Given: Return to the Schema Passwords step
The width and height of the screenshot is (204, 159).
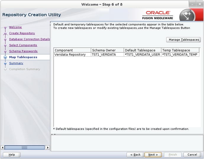Looking at the screenshot, I should [23, 51].
